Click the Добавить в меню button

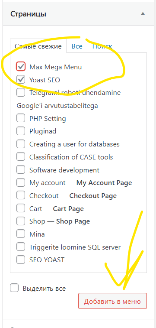112,301
